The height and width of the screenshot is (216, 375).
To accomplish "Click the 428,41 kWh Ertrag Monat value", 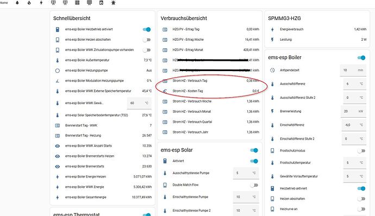I will [x=251, y=50].
